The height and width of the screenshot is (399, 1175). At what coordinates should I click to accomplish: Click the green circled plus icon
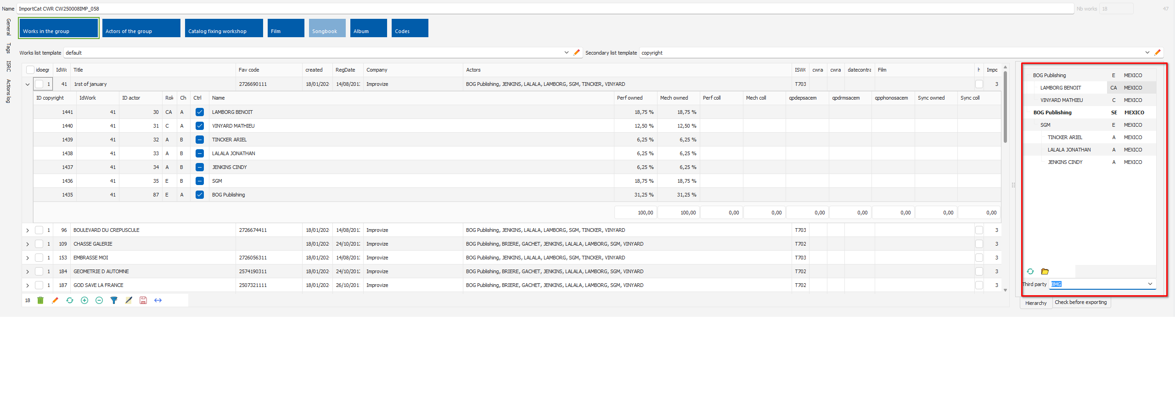(84, 300)
